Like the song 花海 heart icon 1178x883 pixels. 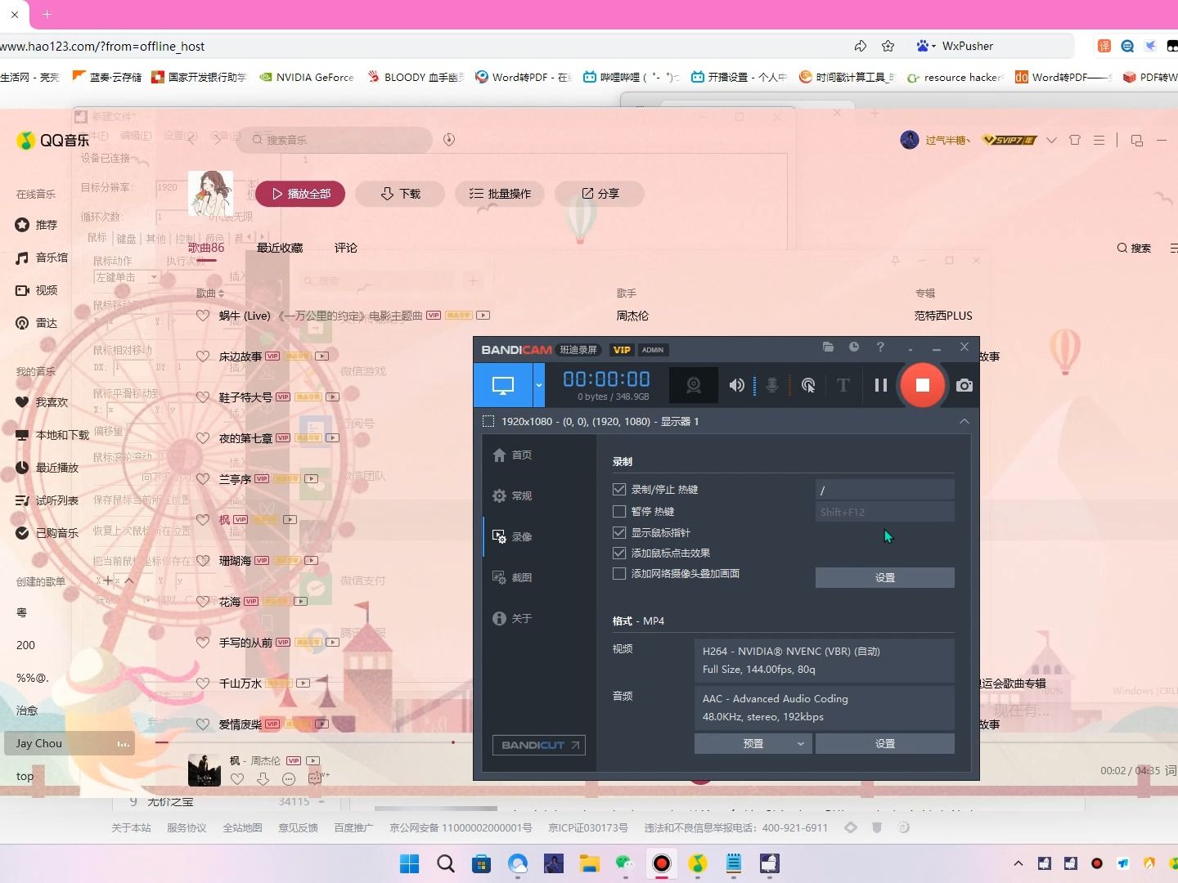click(203, 602)
